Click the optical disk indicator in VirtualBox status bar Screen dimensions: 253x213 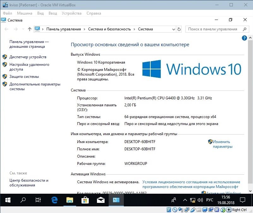coord(175,210)
